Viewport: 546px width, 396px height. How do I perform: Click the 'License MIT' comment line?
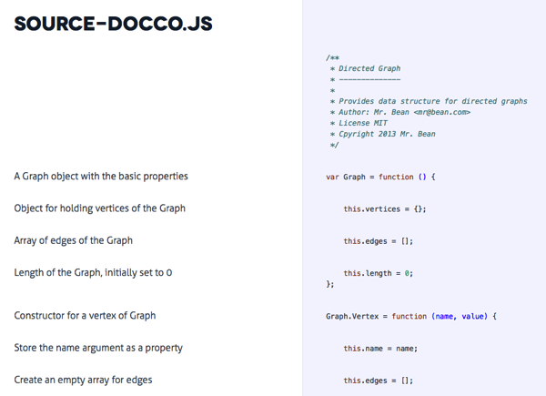(364, 123)
